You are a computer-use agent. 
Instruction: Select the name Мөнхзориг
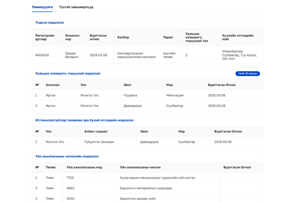point(175,96)
